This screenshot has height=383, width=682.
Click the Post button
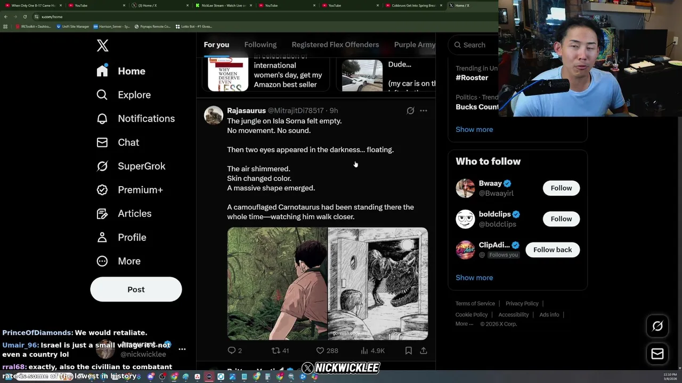click(x=136, y=289)
